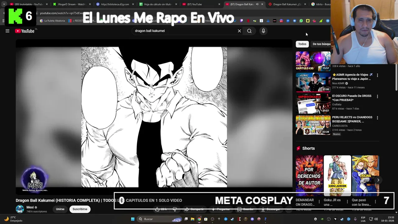Open Task View on the taskbar
The image size is (398, 224).
(x=186, y=219)
